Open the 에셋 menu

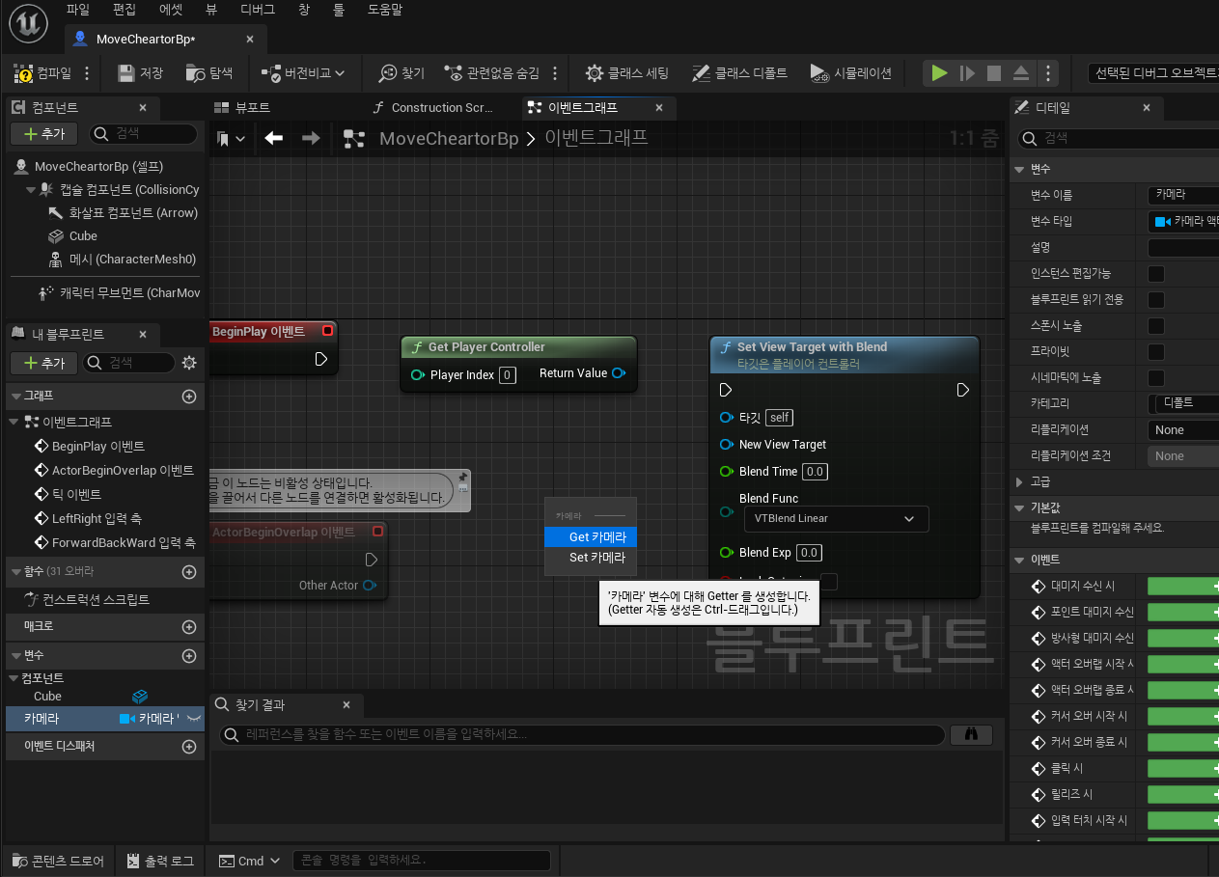[x=171, y=10]
